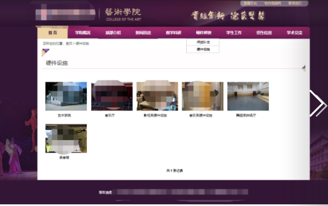Open the 学院概况 navigation menu
The height and width of the screenshot is (206, 328).
(83, 33)
